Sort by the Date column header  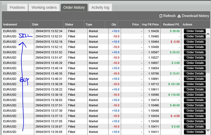pyautogui.click(x=47, y=24)
